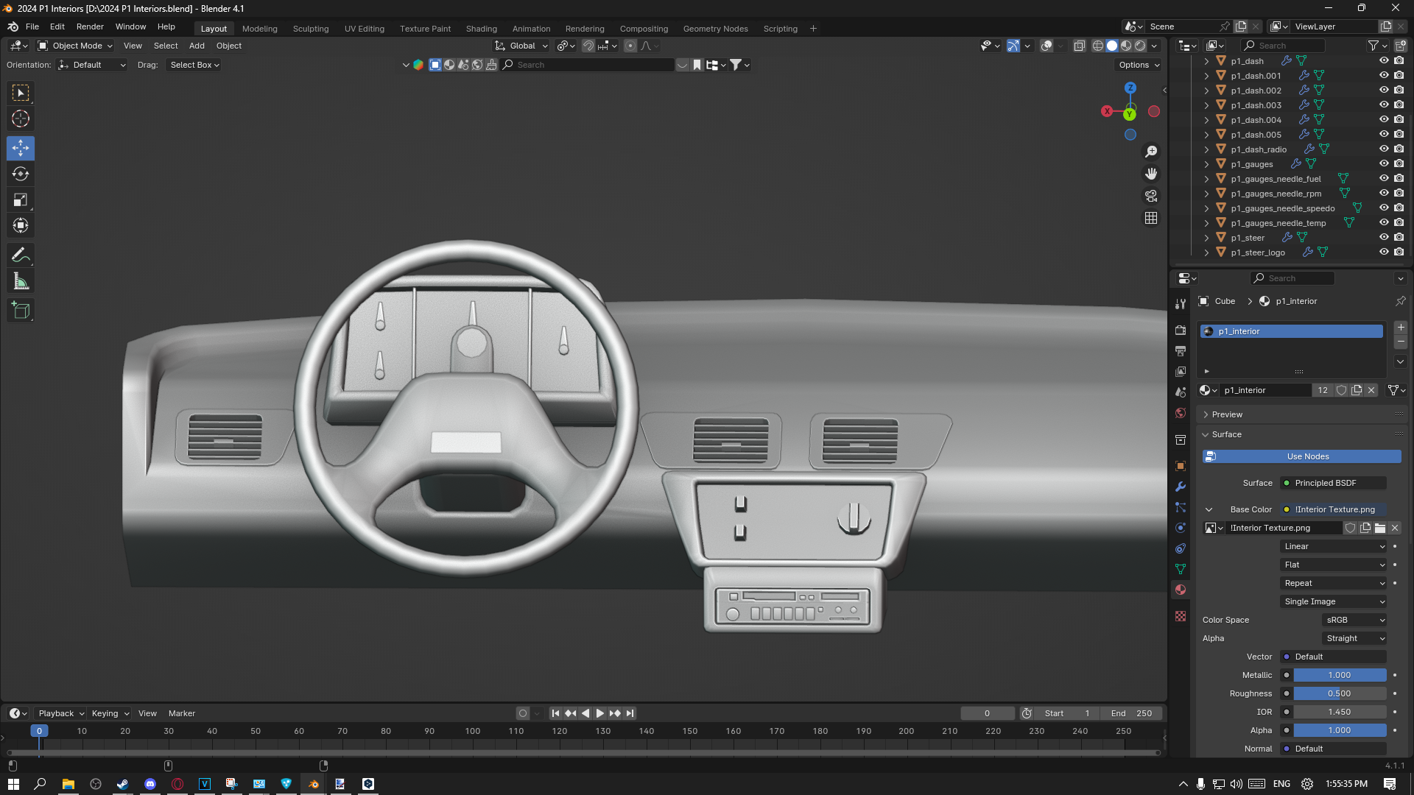The image size is (1414, 795).
Task: Open the Object Data properties tab
Action: pyautogui.click(x=1181, y=569)
